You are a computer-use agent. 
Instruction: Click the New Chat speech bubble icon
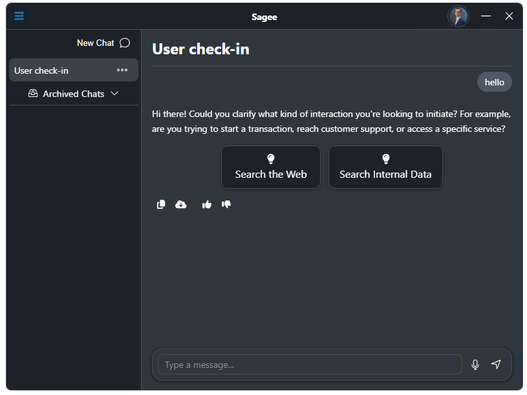point(125,43)
